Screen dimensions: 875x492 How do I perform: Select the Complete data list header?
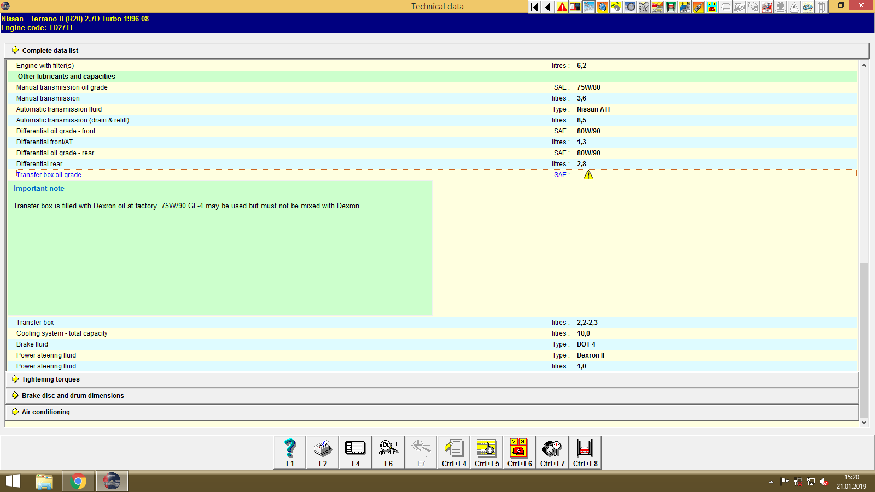[50, 50]
